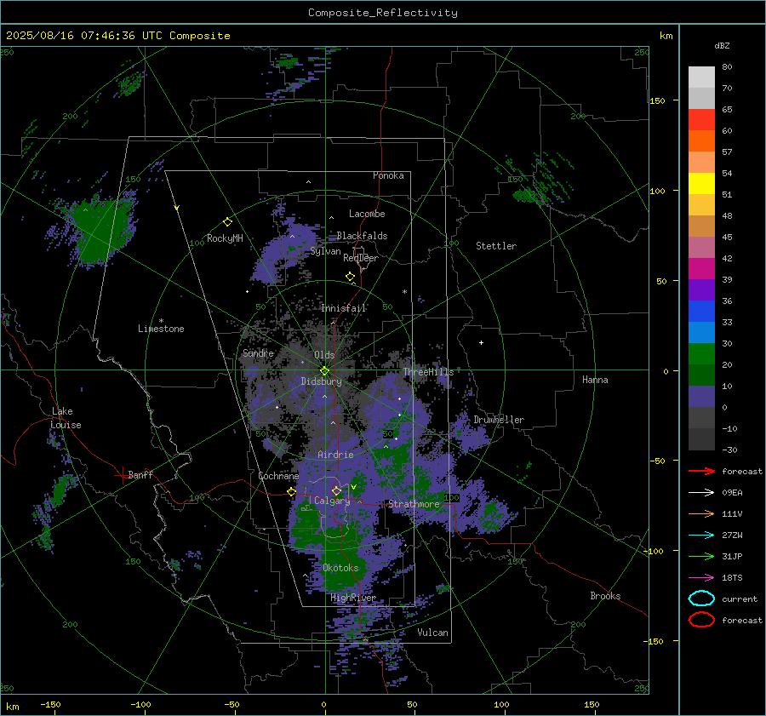Click the Drumheller city label
Image resolution: width=766 pixels, height=716 pixels.
[x=499, y=420]
